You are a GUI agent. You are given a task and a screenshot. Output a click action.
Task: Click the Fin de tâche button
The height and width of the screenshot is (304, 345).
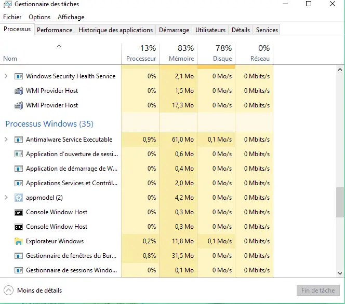(x=318, y=291)
